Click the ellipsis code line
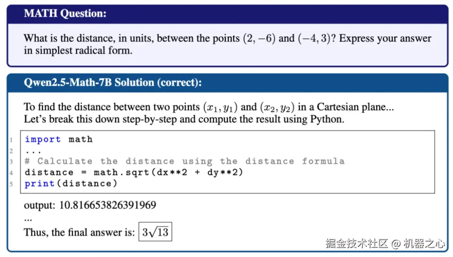The image size is (453, 257). (x=33, y=152)
